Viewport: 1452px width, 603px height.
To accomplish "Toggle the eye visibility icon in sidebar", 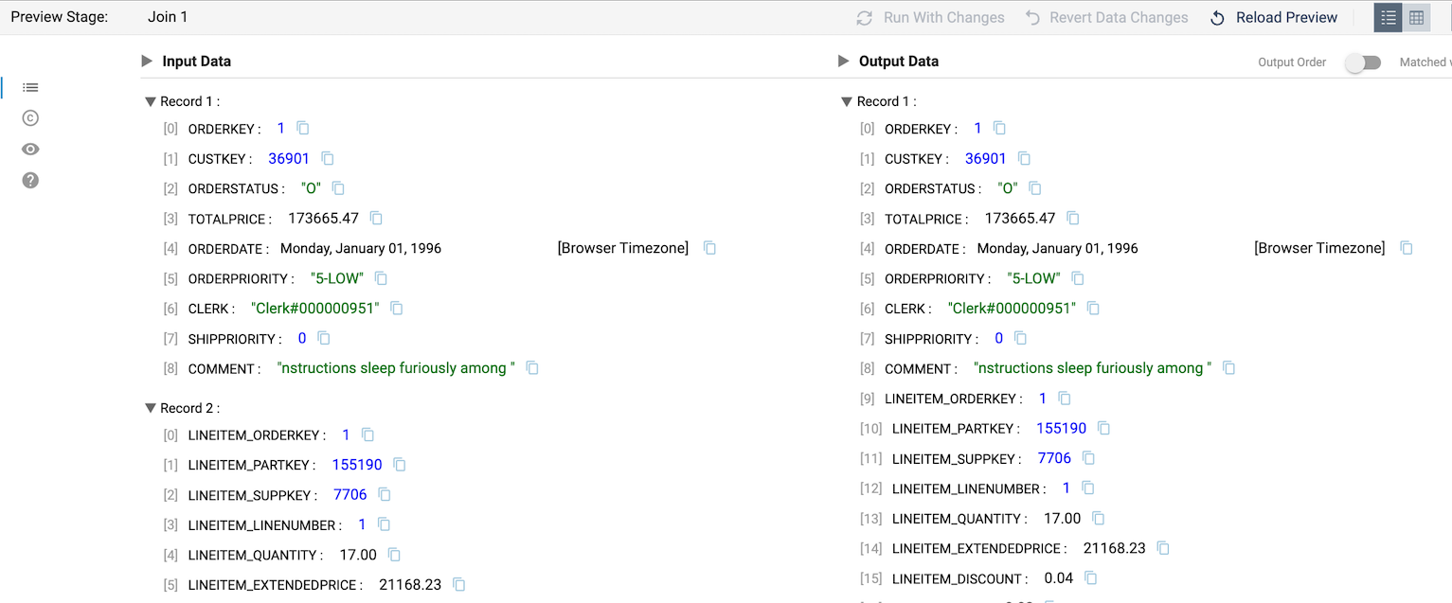I will pos(30,150).
